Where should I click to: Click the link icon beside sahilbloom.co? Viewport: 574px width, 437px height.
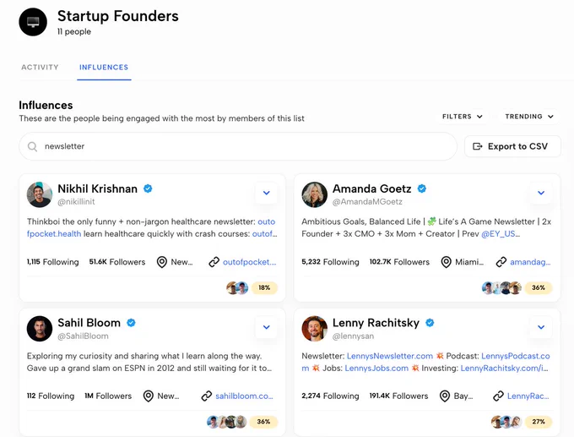click(207, 396)
